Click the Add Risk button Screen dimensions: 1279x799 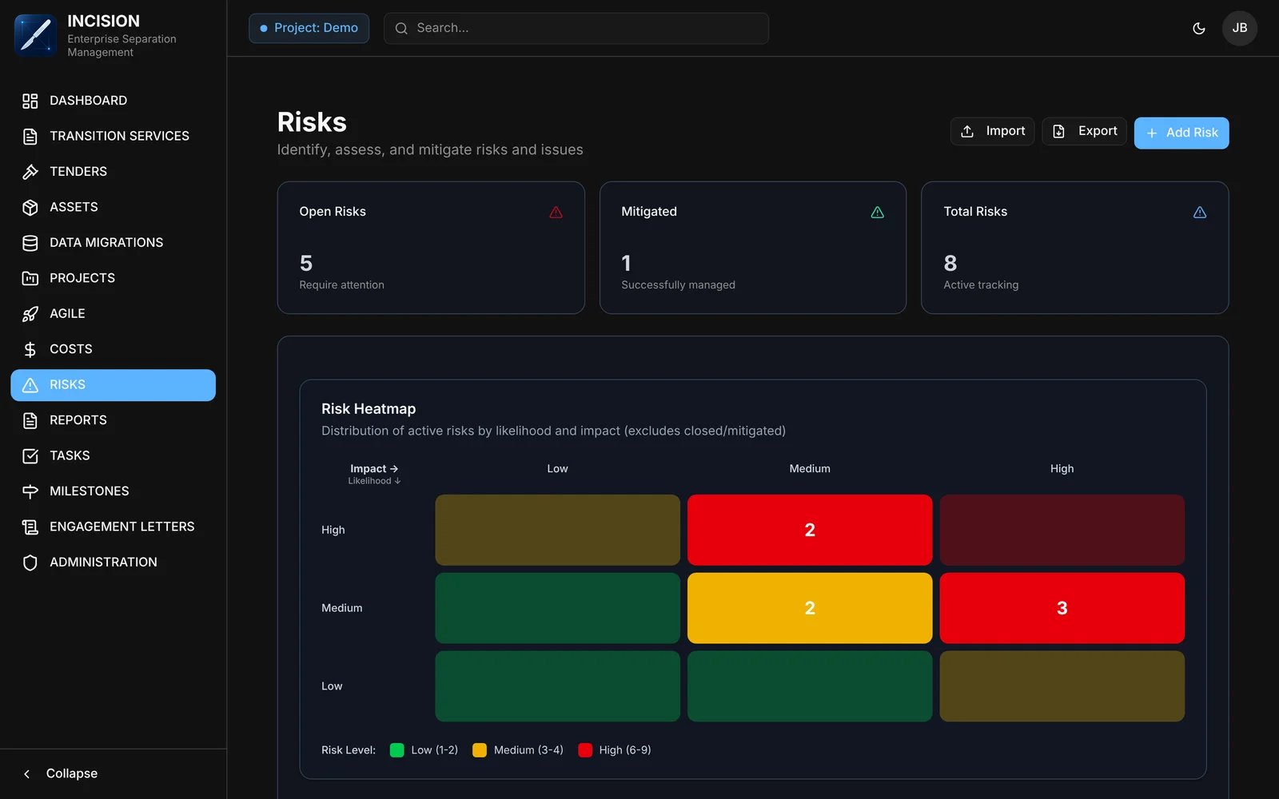coord(1181,133)
